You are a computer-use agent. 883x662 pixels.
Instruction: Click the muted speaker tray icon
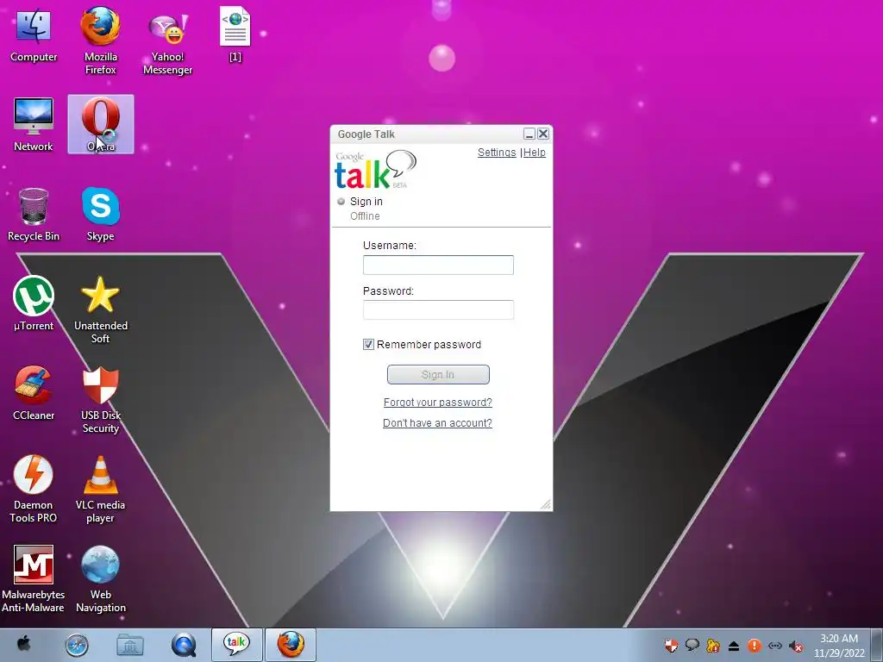[x=796, y=646]
